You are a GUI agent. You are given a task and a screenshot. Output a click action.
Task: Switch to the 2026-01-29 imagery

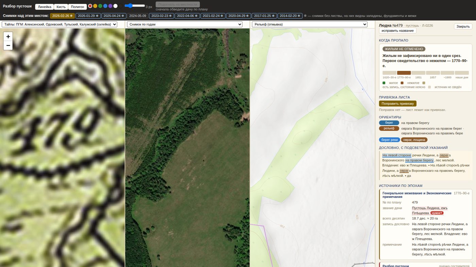coord(88,16)
